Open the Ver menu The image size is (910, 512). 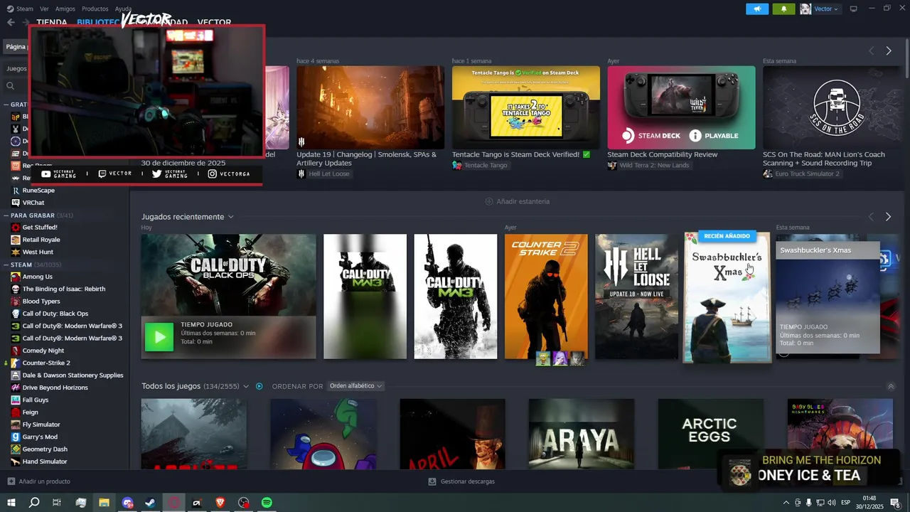pyautogui.click(x=44, y=9)
